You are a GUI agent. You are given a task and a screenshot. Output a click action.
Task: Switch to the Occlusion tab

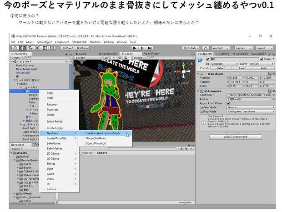tap(241, 54)
